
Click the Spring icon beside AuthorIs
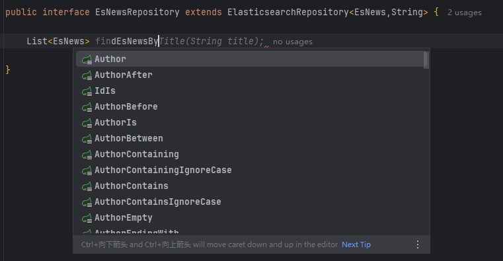coord(87,123)
